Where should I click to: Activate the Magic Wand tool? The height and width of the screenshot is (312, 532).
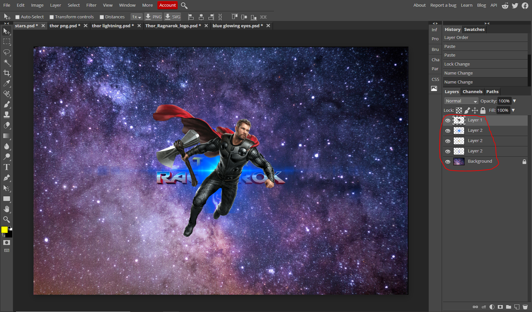click(7, 63)
